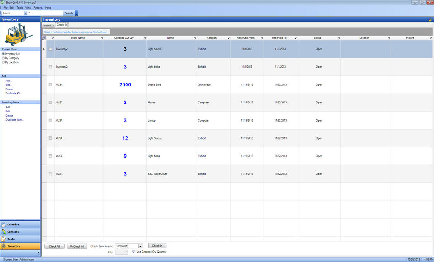Viewport: 434px width, 262px height.
Task: Select By Location view
Action: point(3,62)
